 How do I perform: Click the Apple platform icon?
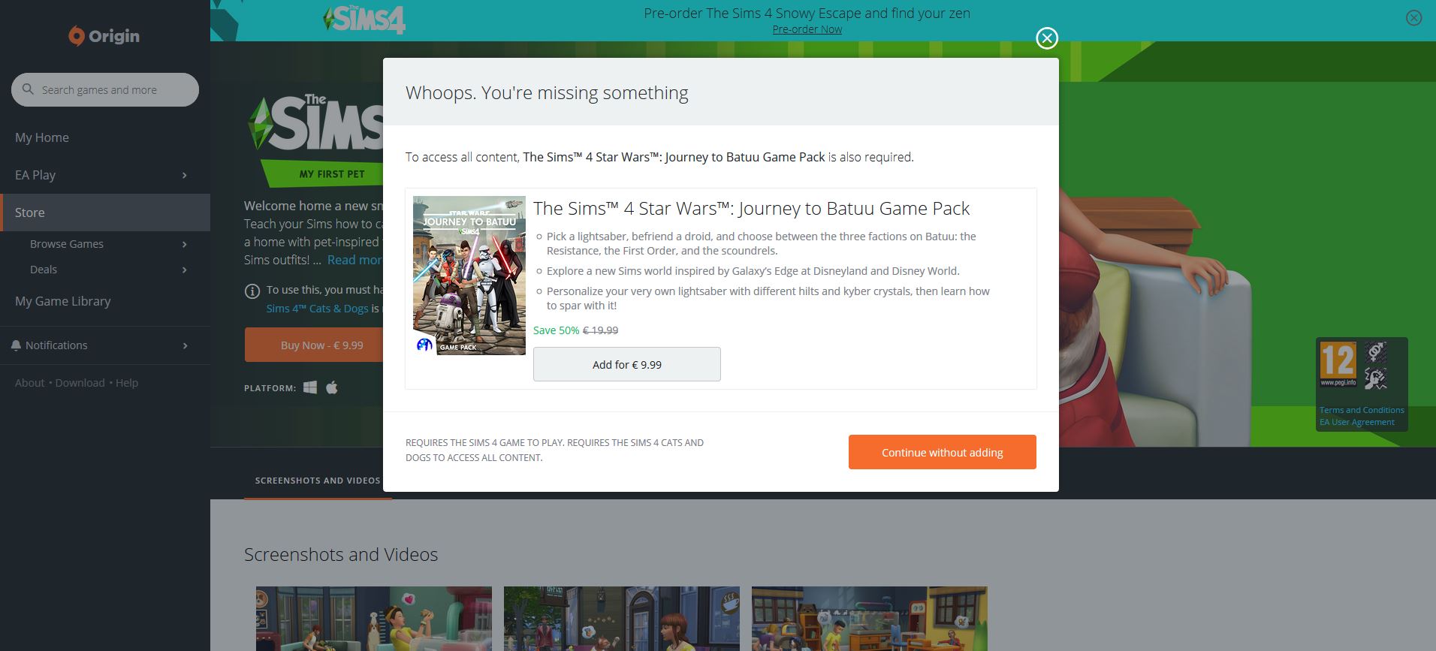click(x=332, y=387)
